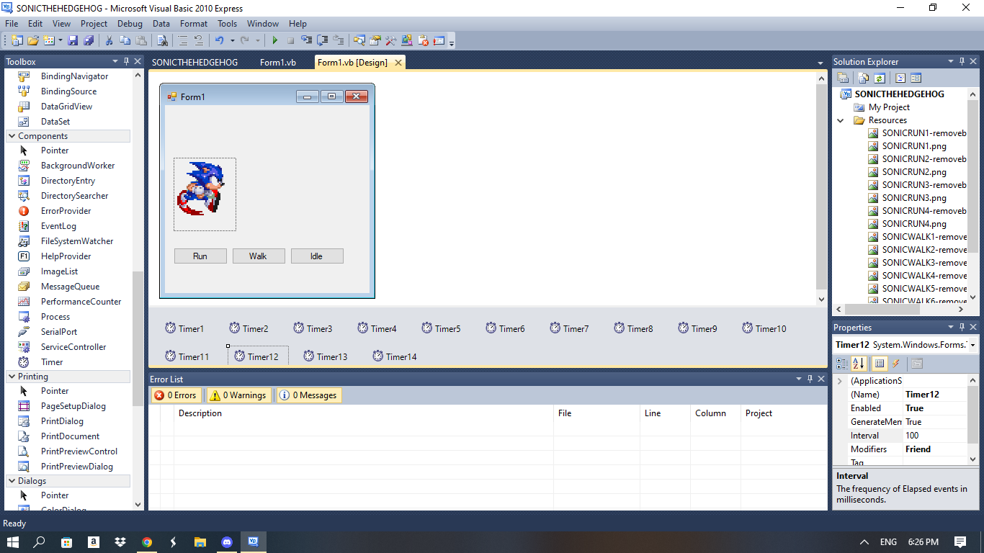Click the Idle button on Form1
Image resolution: width=984 pixels, height=553 pixels.
pyautogui.click(x=317, y=256)
